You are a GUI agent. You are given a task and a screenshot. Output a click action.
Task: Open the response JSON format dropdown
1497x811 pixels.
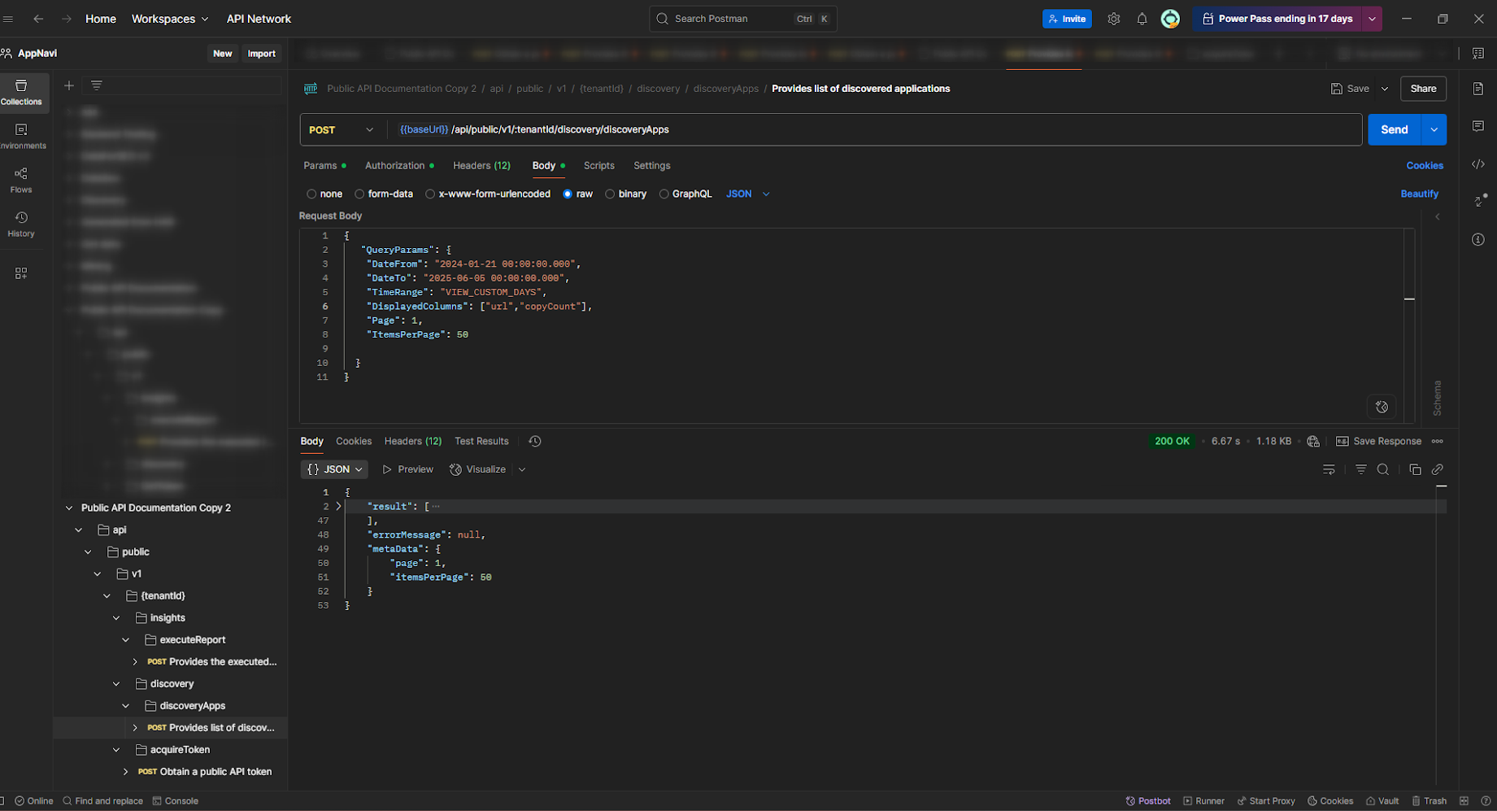[x=334, y=469]
